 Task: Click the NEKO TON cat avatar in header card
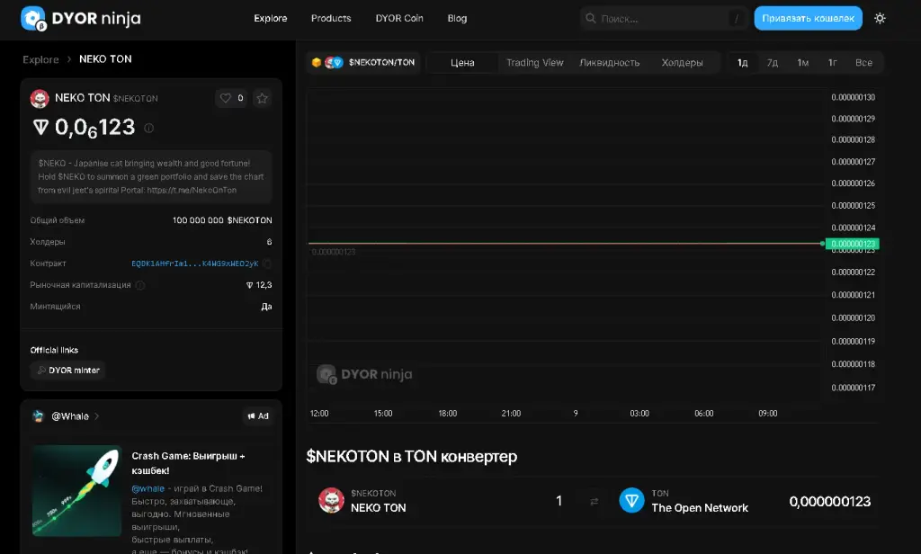tap(40, 98)
